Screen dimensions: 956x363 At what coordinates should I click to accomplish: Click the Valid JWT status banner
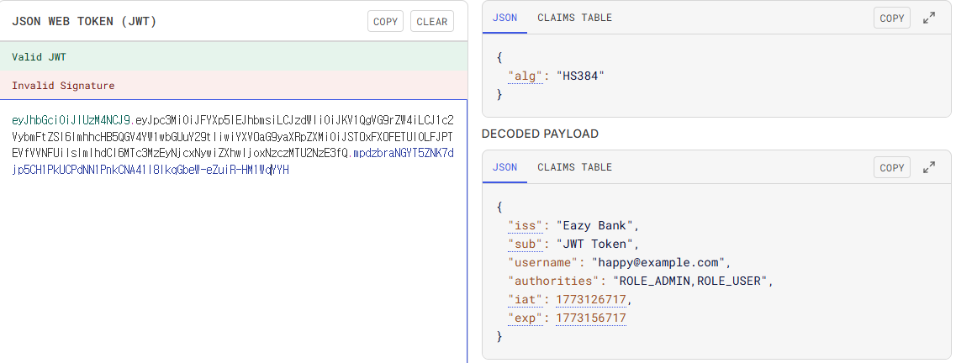[x=234, y=56]
